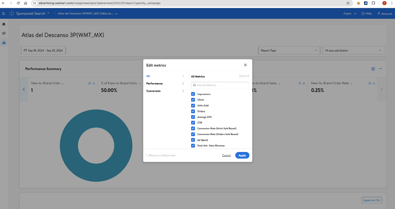Click Select all metrics link
The image size is (395, 209).
(x=244, y=76)
